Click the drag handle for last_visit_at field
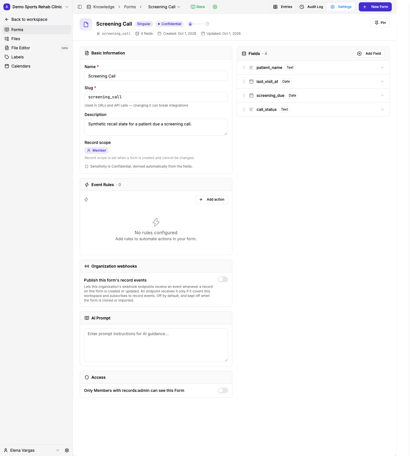The height and width of the screenshot is (456, 410). coord(244,82)
